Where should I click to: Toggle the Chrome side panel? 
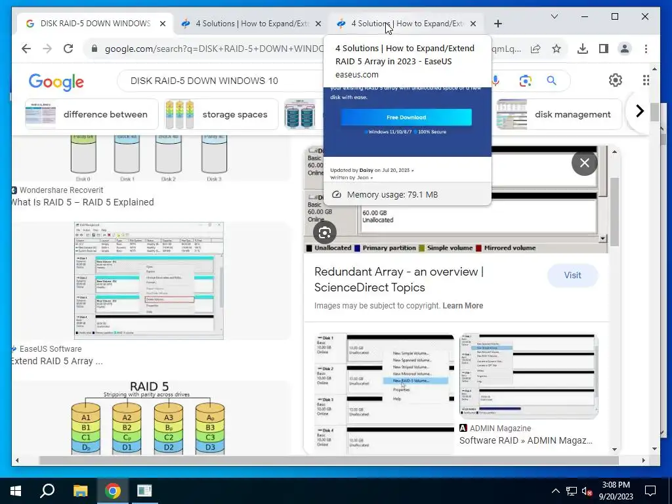pyautogui.click(x=604, y=49)
